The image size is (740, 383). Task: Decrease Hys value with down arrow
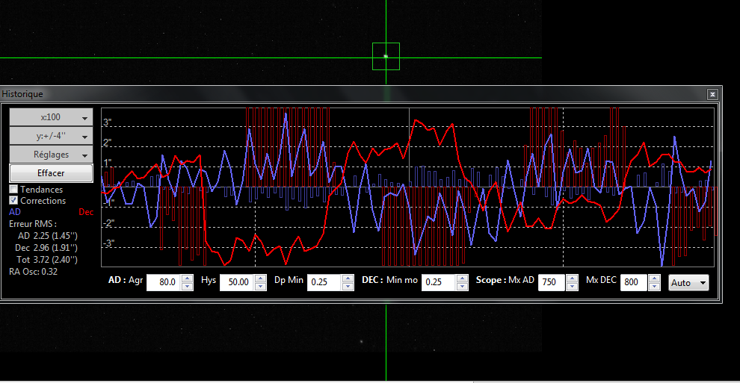pyautogui.click(x=261, y=287)
